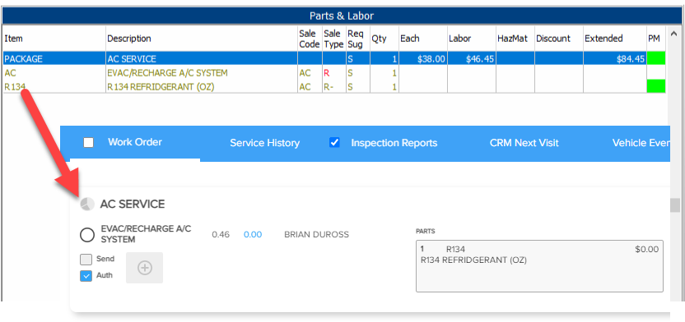The height and width of the screenshot is (322, 685).
Task: Click the vertical scrollbar thumb on right
Action: [675, 205]
